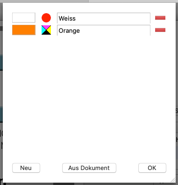Click the red bar right of the Weiss field

pos(160,18)
